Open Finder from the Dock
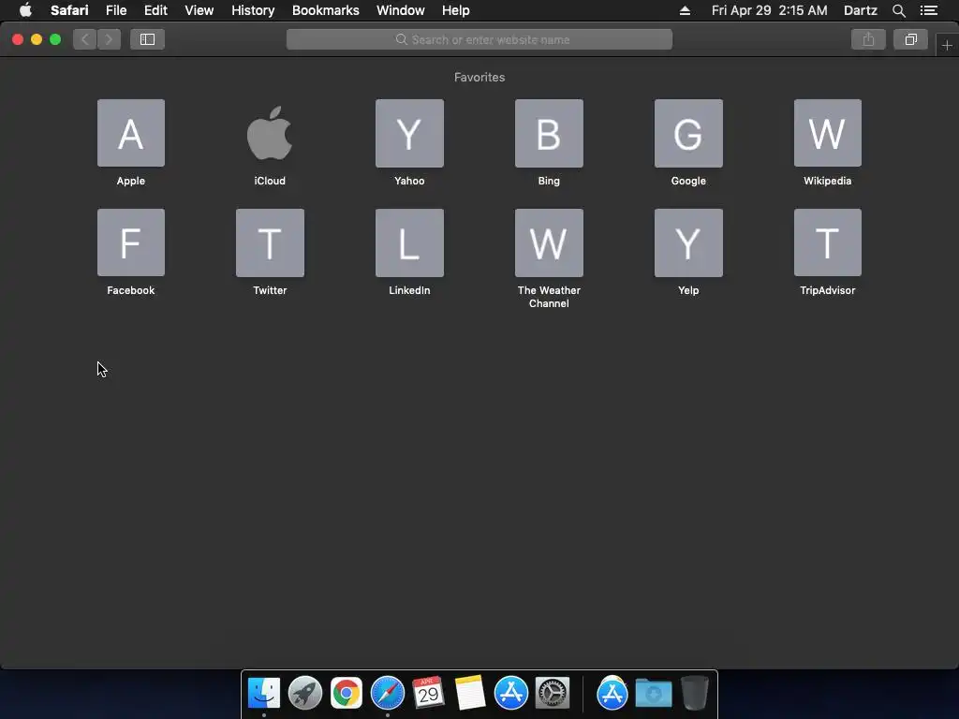Screen dimensions: 959x719 [263, 693]
